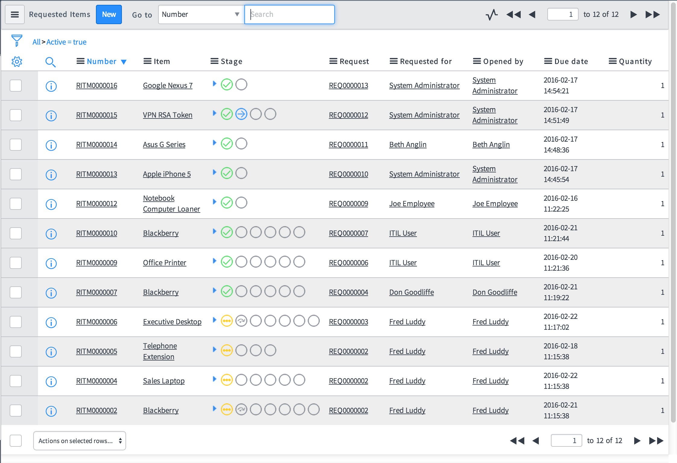Open the Go to field dropdown showing Number
This screenshot has width=677, height=463.
coord(201,14)
